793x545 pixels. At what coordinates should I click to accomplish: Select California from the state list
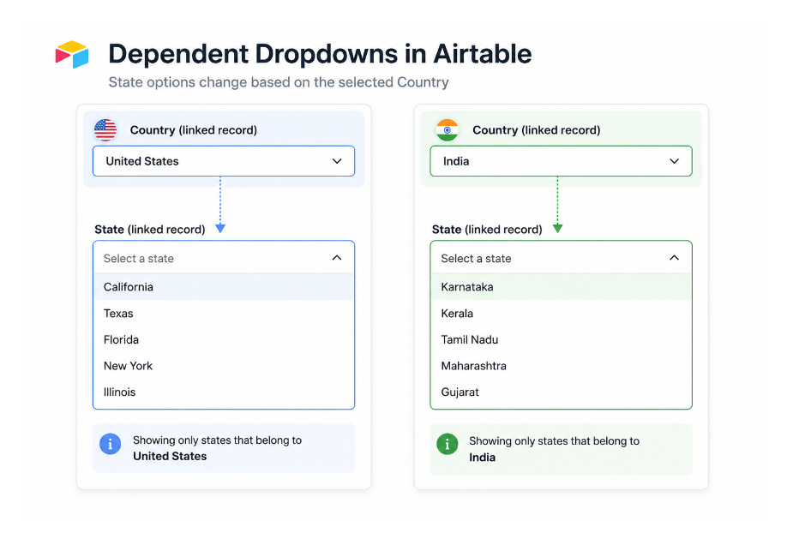click(224, 287)
